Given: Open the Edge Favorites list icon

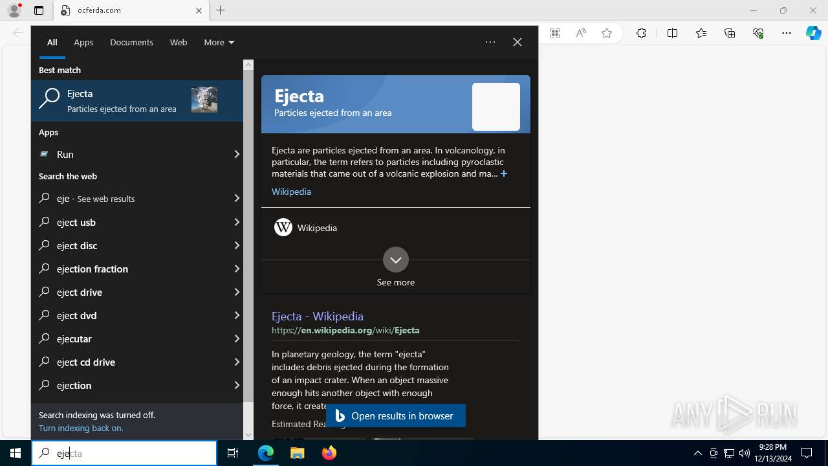Looking at the screenshot, I should click(701, 33).
